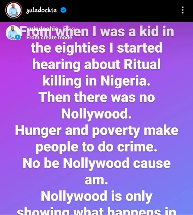Tap the short line 'am.'

point(96,180)
